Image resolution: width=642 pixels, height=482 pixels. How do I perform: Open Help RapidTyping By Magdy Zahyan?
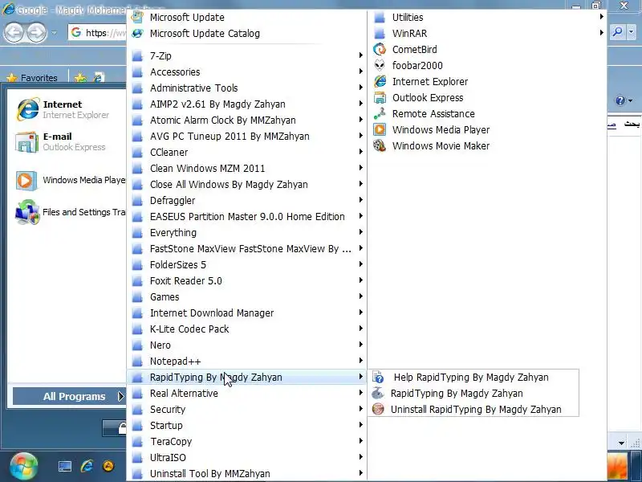tap(473, 377)
